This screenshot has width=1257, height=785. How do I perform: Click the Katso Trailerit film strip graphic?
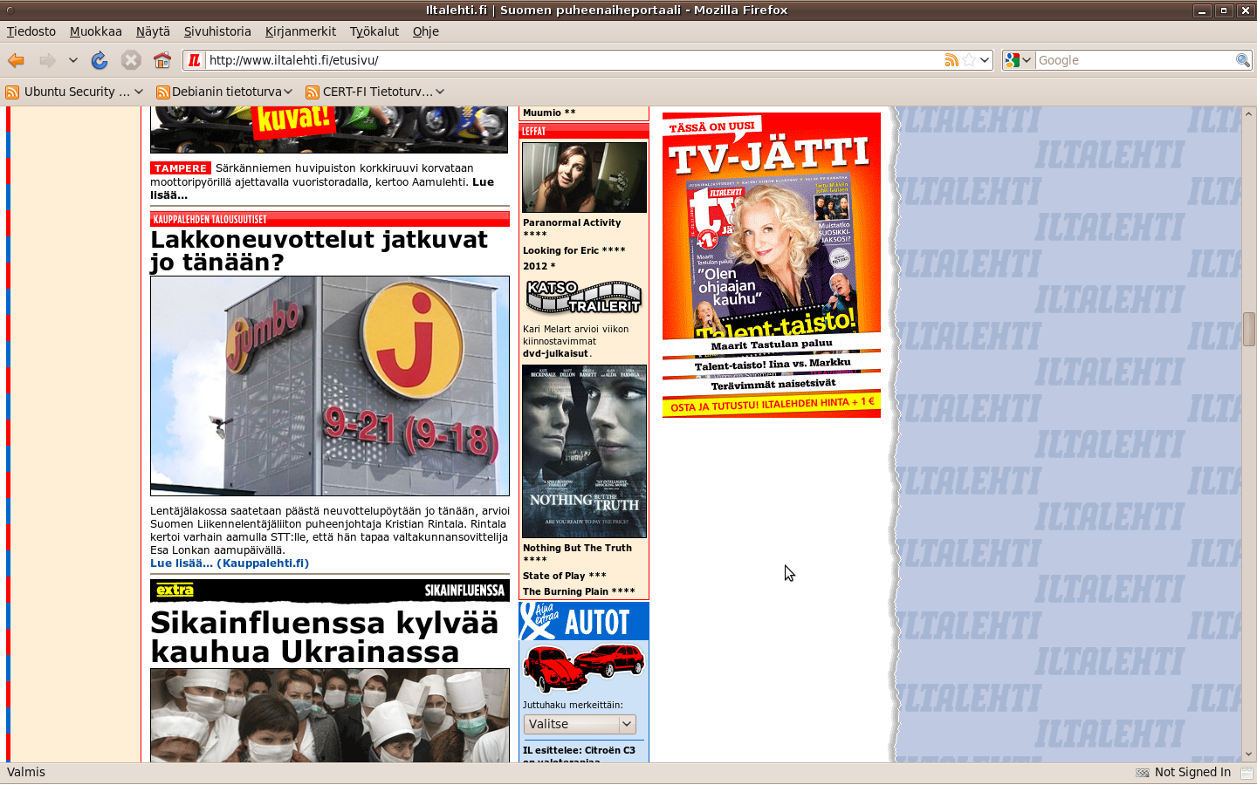pos(584,297)
